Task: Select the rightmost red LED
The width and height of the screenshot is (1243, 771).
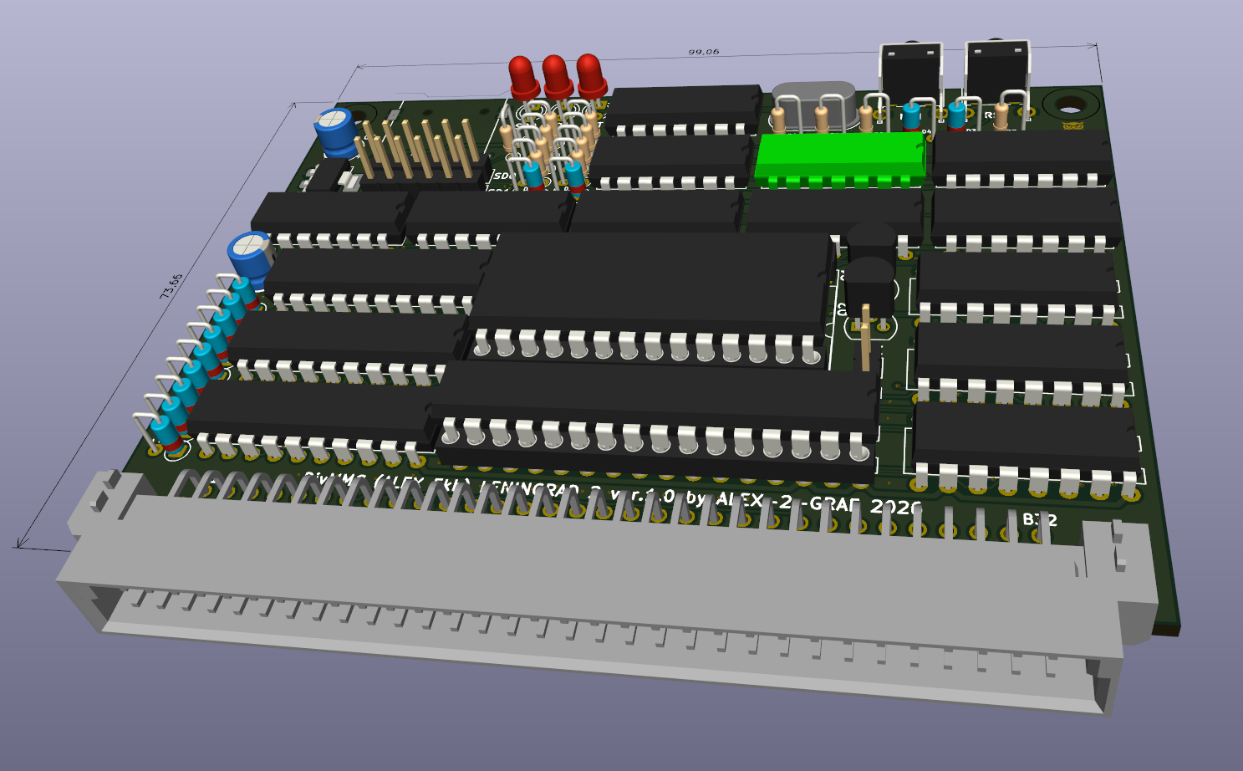Action: pyautogui.click(x=591, y=74)
